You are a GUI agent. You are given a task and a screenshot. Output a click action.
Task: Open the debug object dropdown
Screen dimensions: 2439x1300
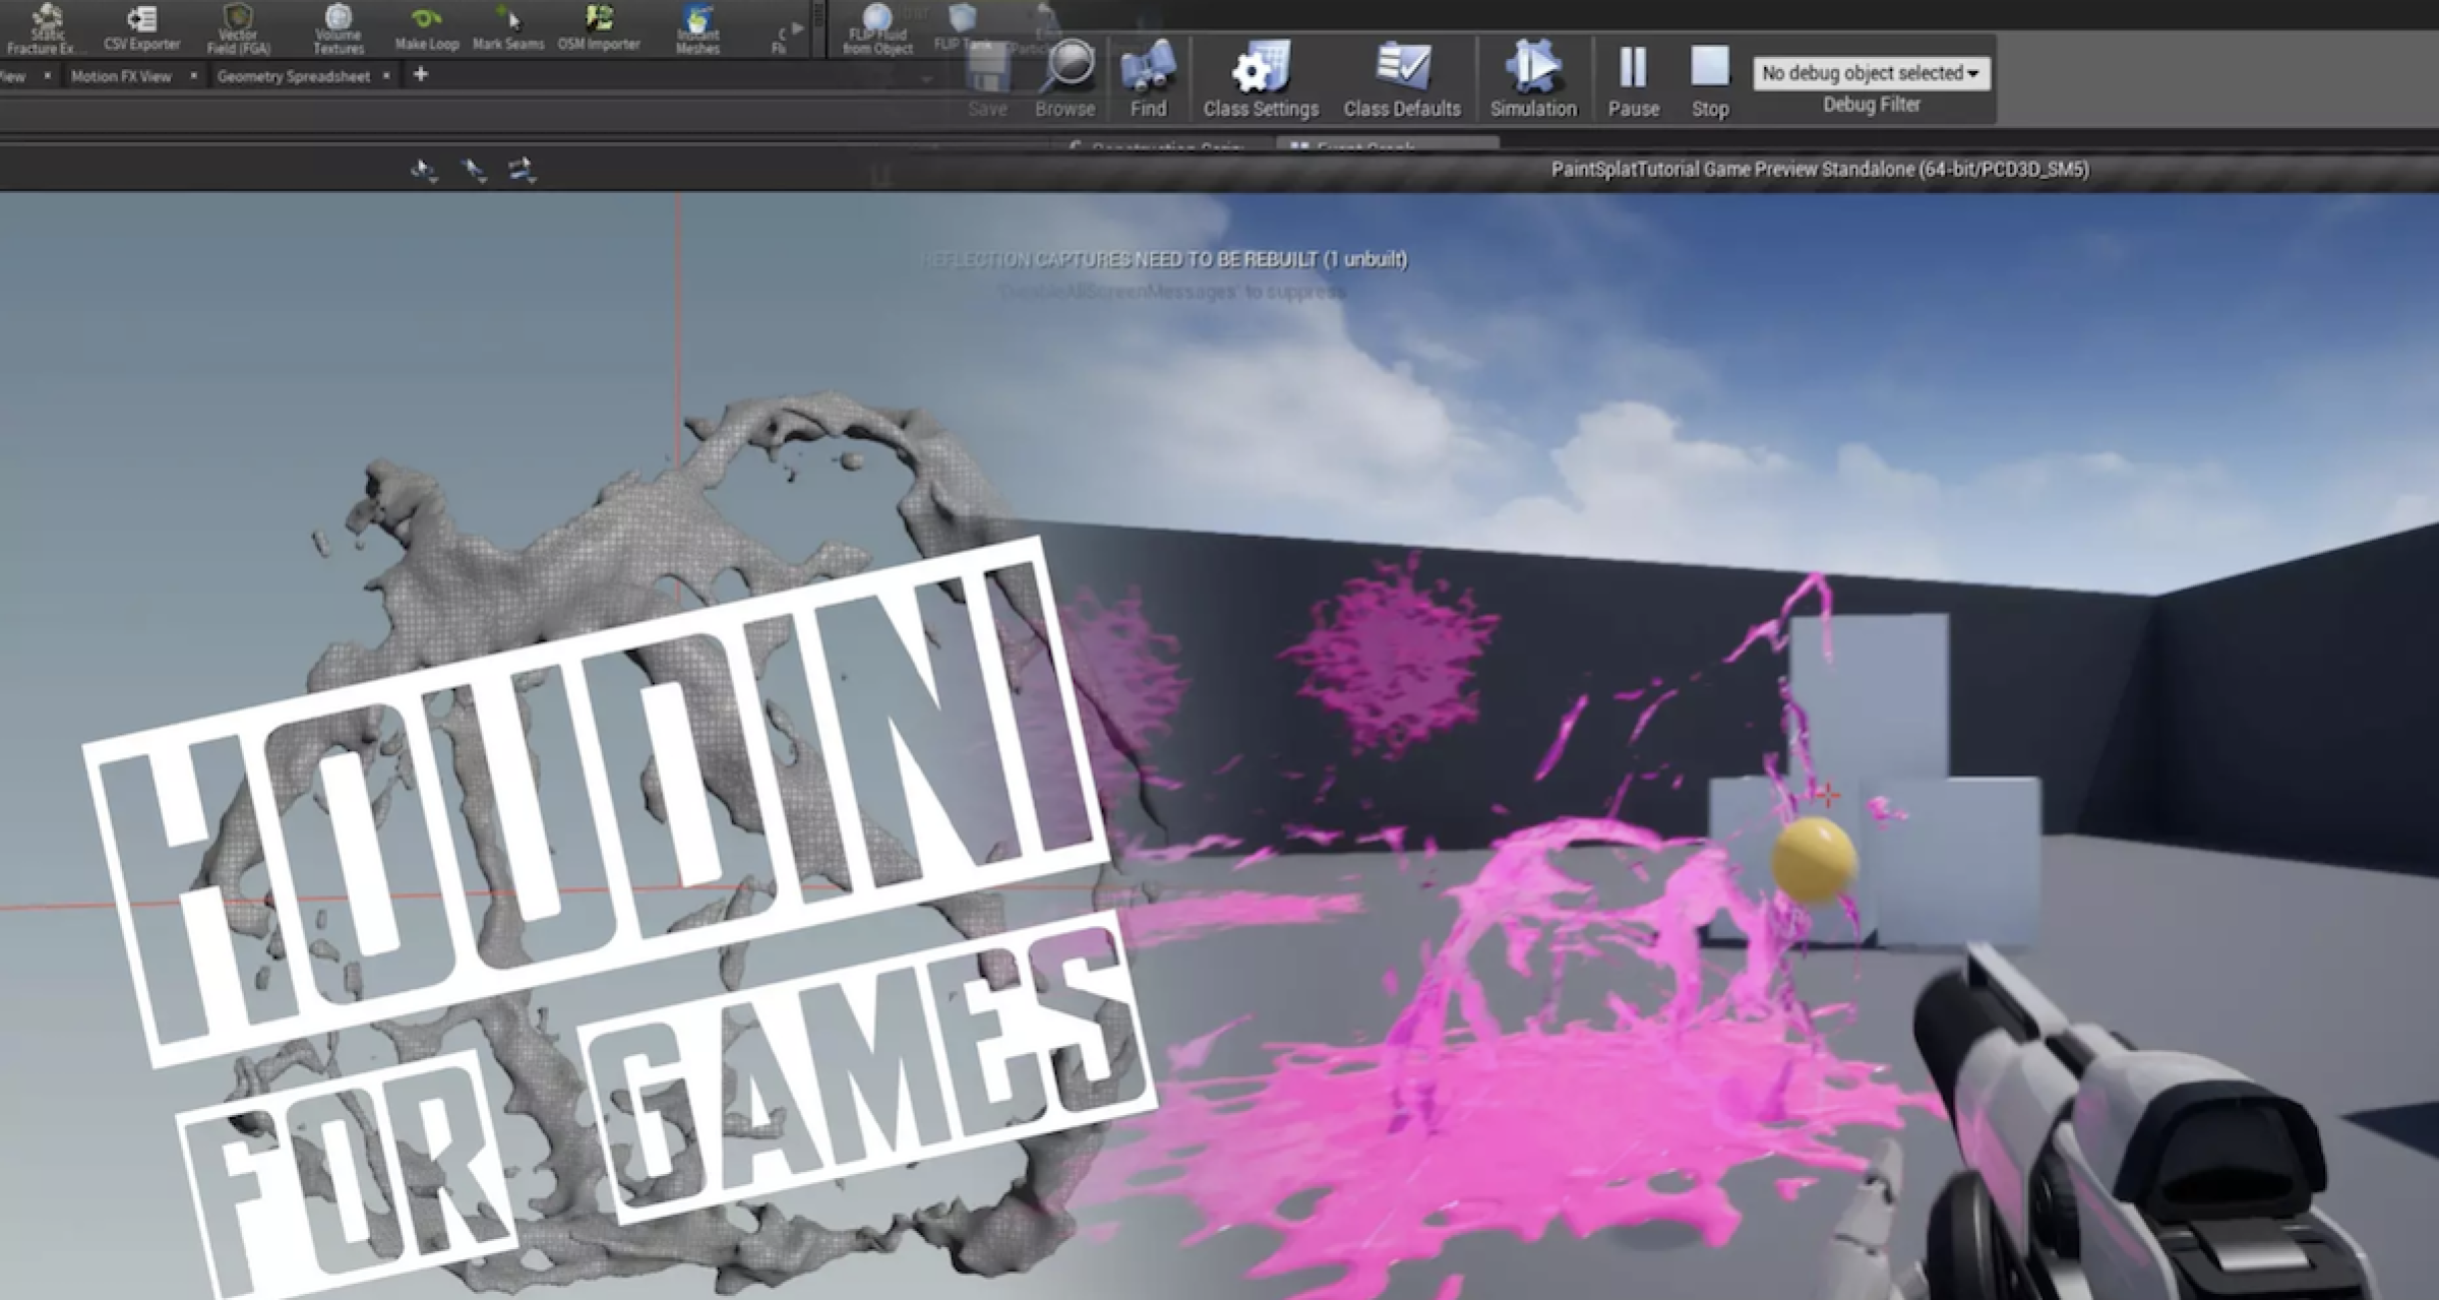[x=1870, y=73]
